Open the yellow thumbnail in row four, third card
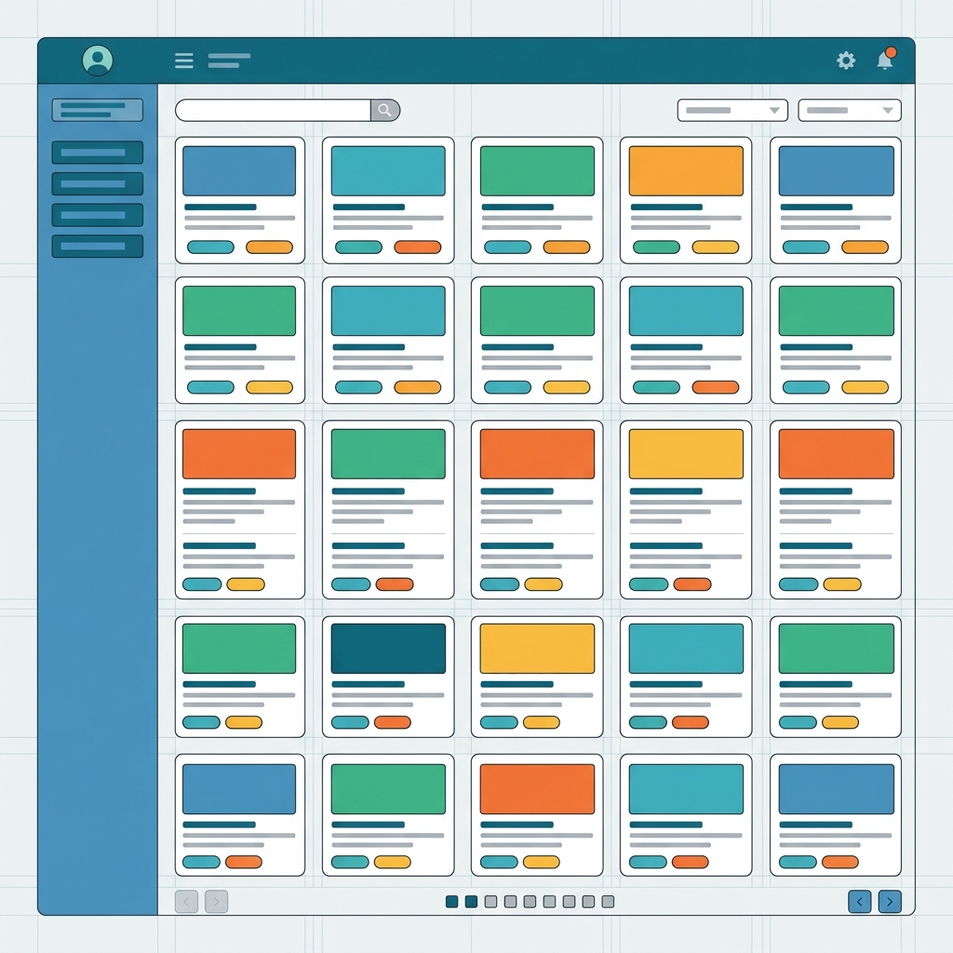The image size is (953, 953). point(537,649)
